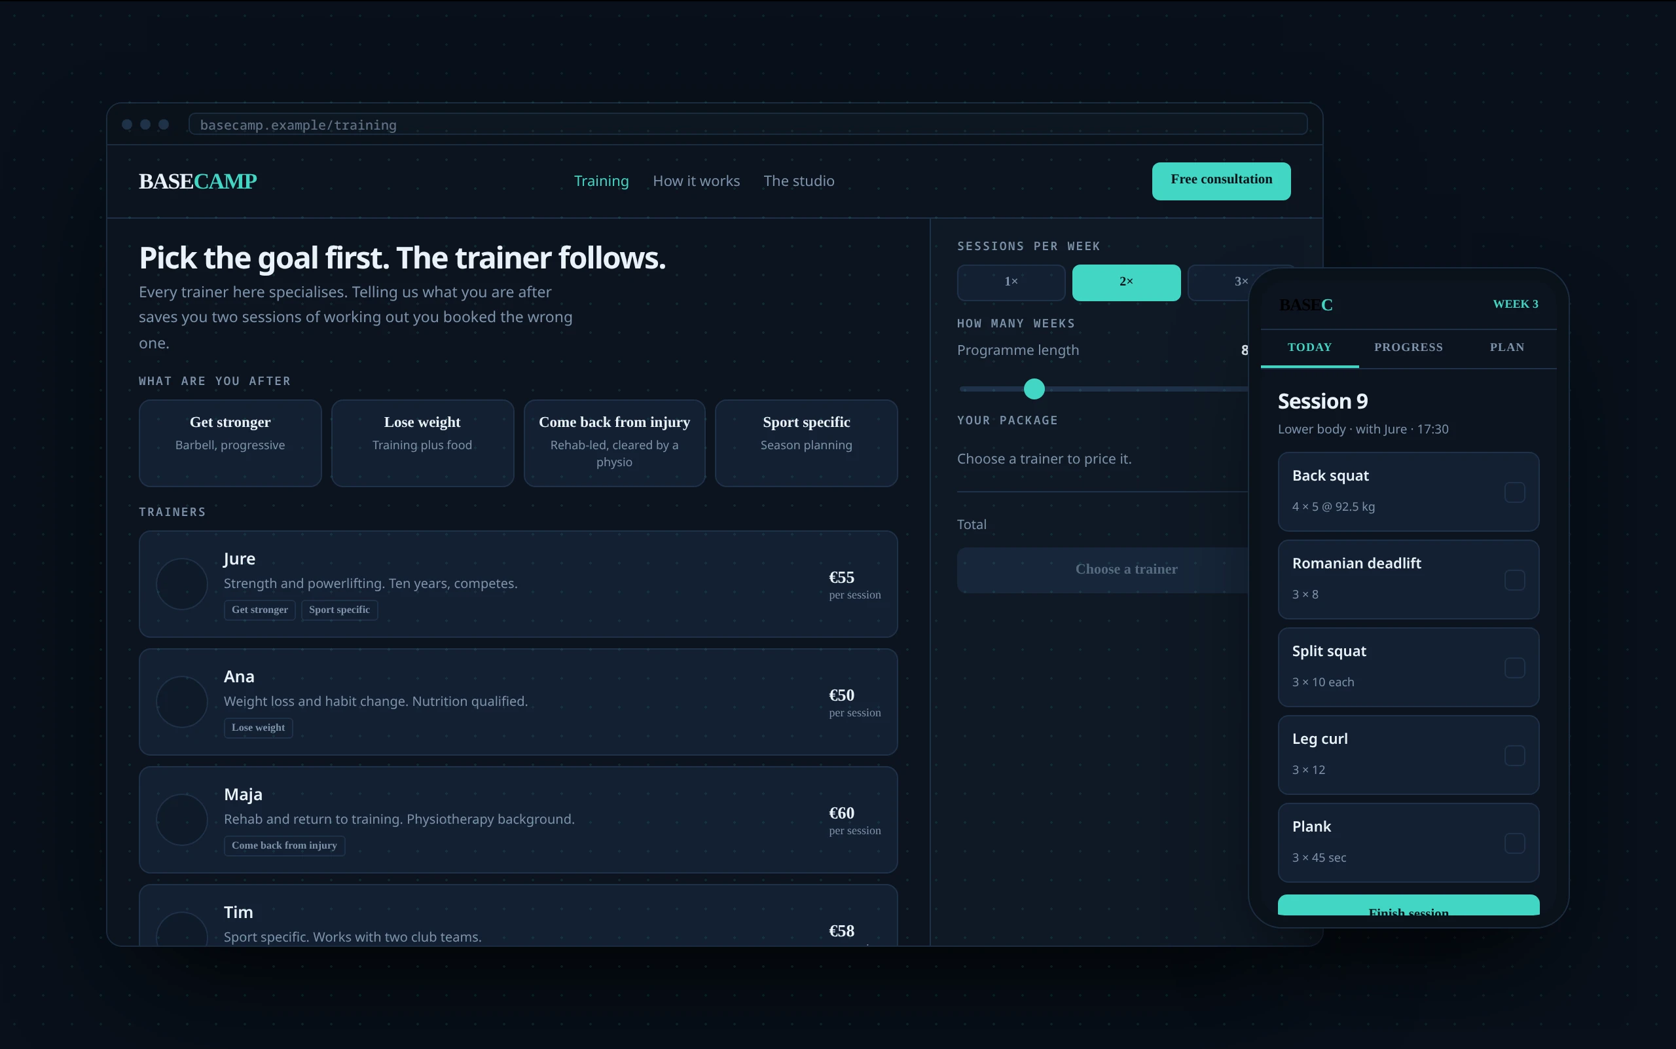
Task: Focus the basecamp.example/training address bar
Action: pos(748,124)
